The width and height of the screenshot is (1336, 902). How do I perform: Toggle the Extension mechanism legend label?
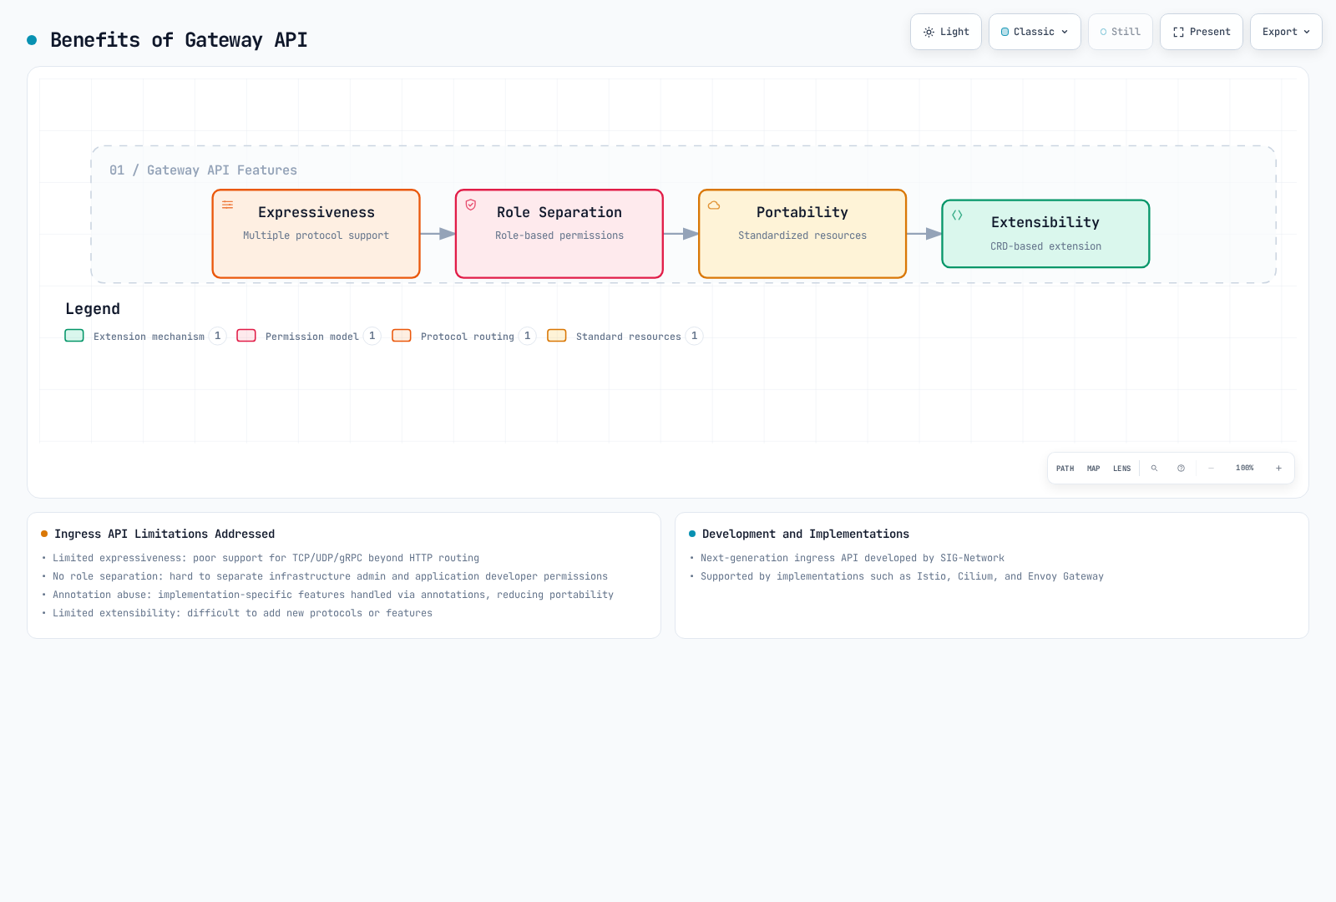pyautogui.click(x=149, y=337)
